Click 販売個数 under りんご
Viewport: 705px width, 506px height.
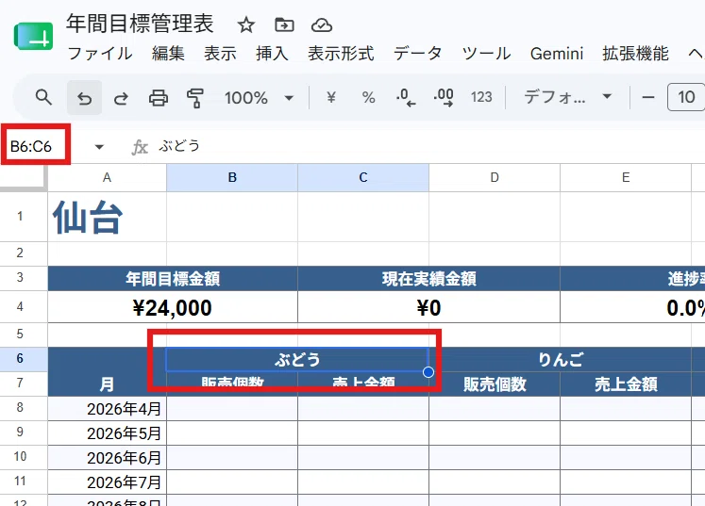pyautogui.click(x=495, y=384)
